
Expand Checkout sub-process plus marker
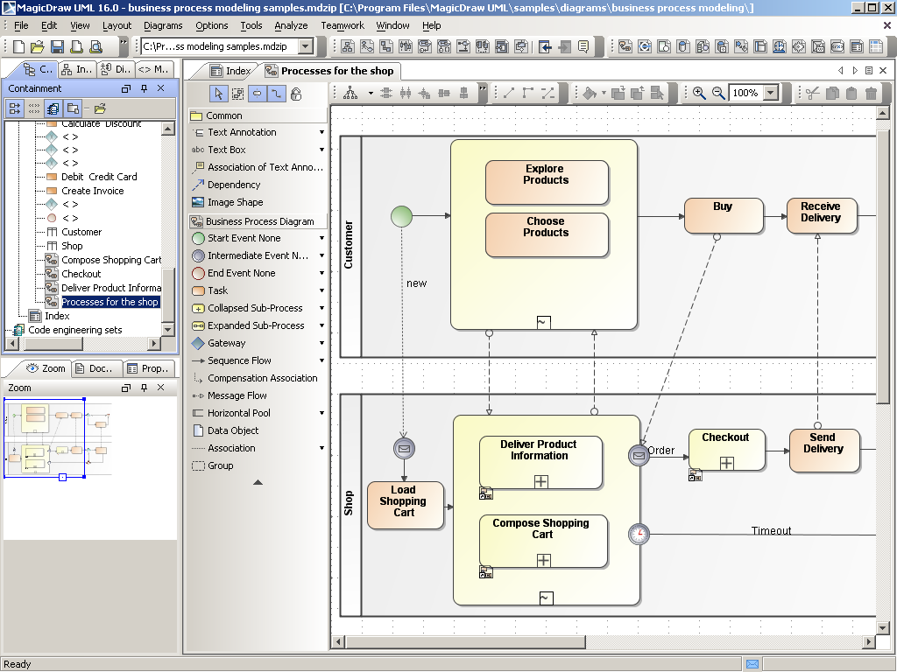[x=726, y=463]
